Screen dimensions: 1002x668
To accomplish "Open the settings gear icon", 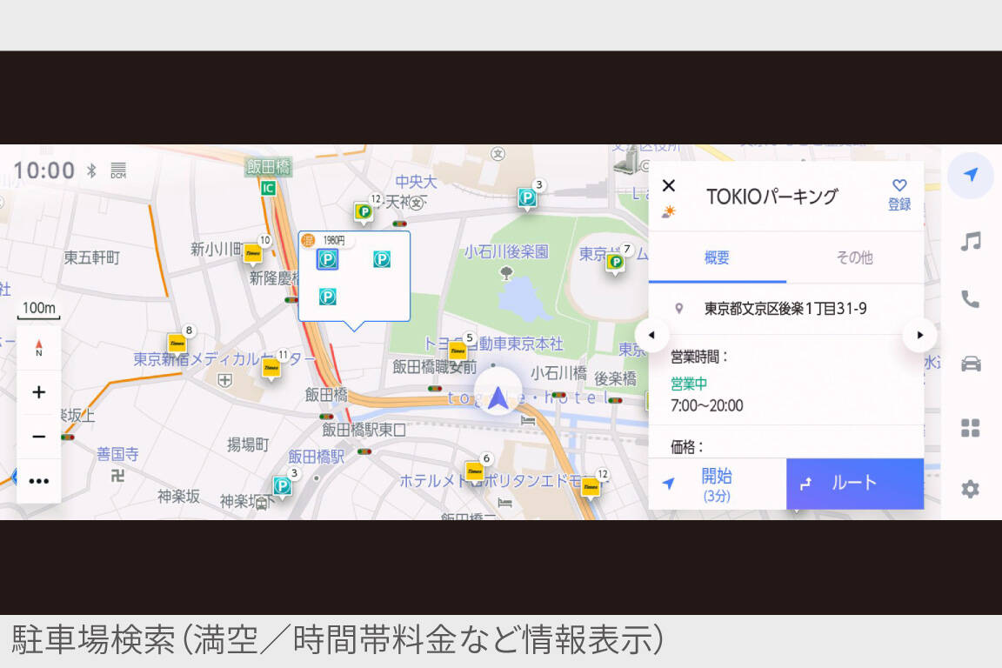I will point(971,489).
